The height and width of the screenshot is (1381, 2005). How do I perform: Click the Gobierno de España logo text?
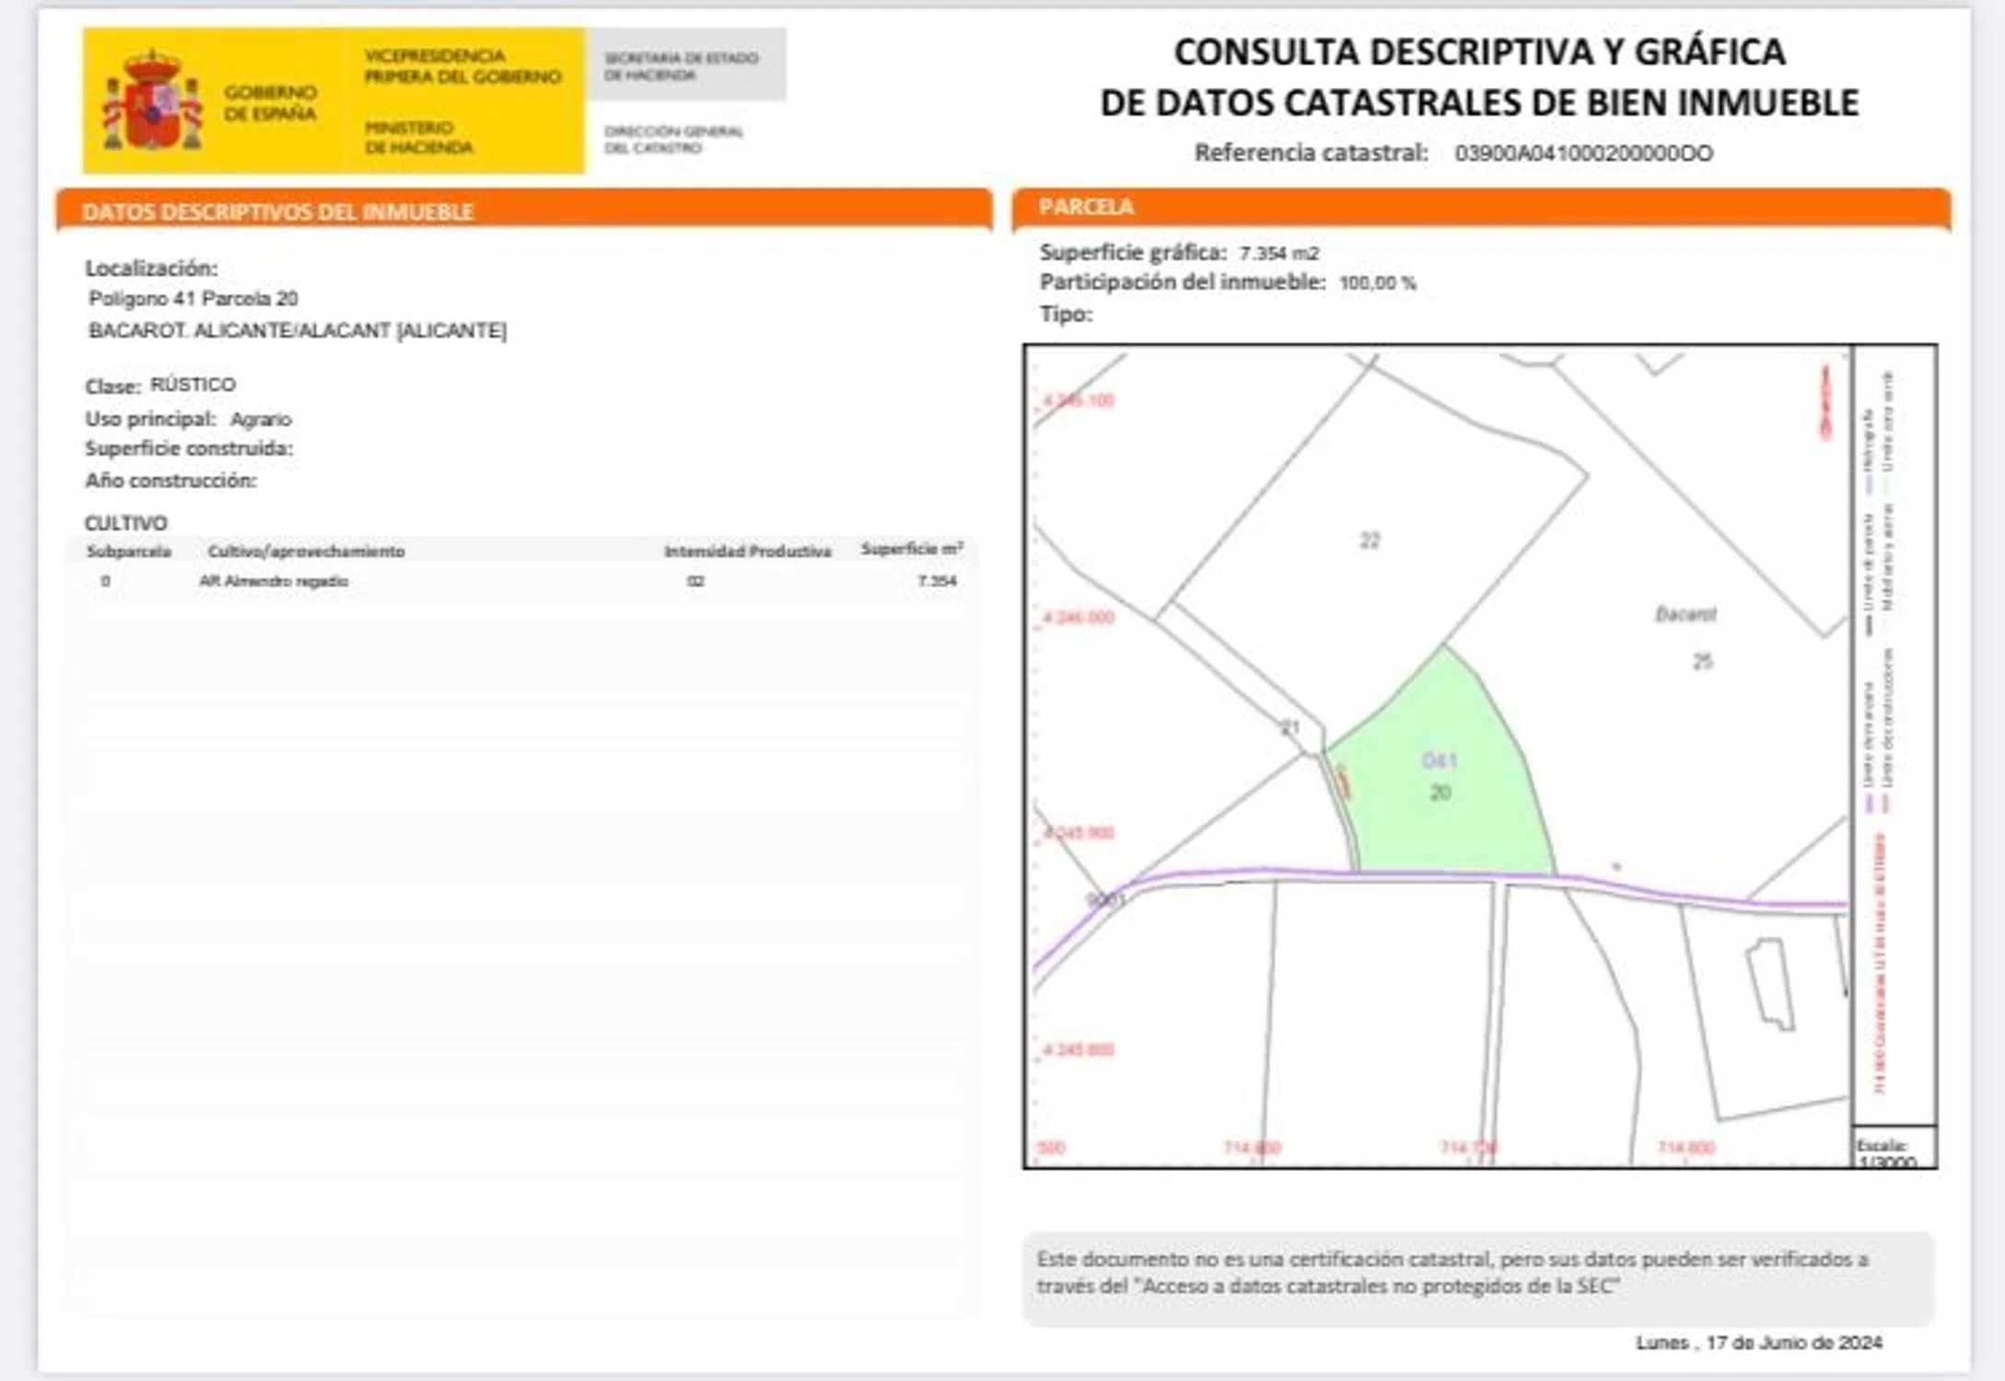point(270,102)
